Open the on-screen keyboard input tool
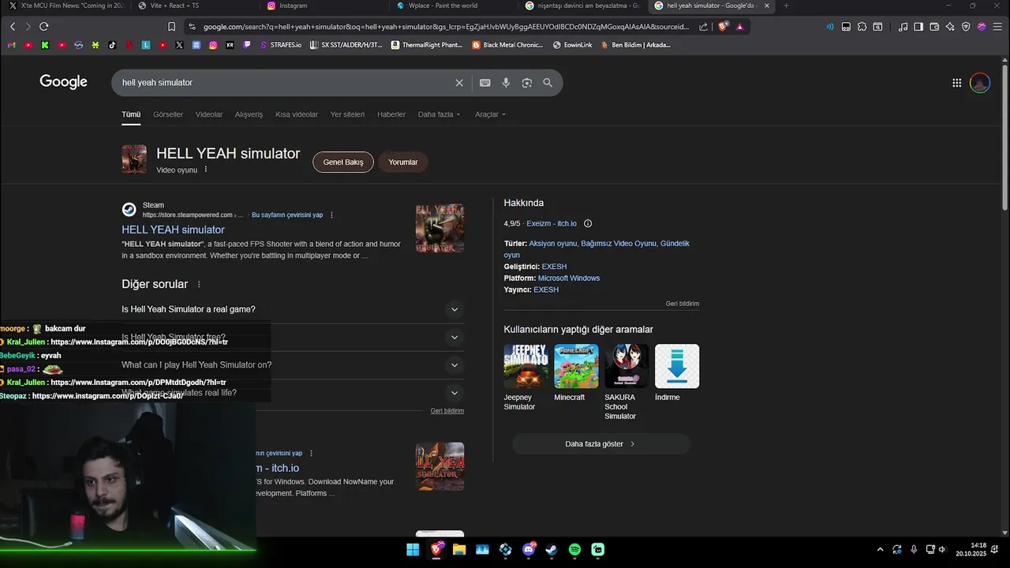This screenshot has width=1010, height=568. pyautogui.click(x=485, y=83)
